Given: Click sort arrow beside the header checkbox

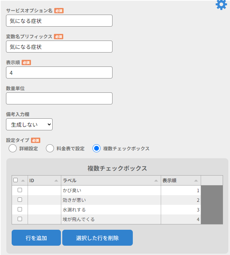Looking at the screenshot, I should pos(23,181).
